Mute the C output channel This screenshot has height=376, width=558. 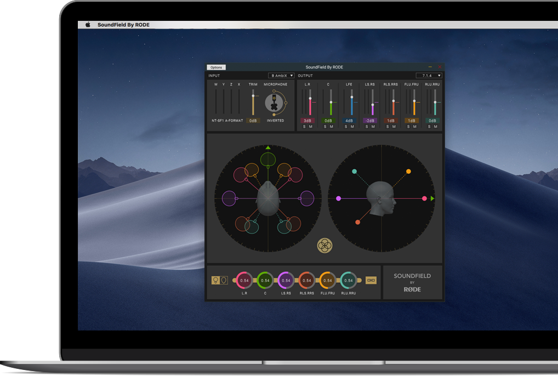[x=331, y=127]
